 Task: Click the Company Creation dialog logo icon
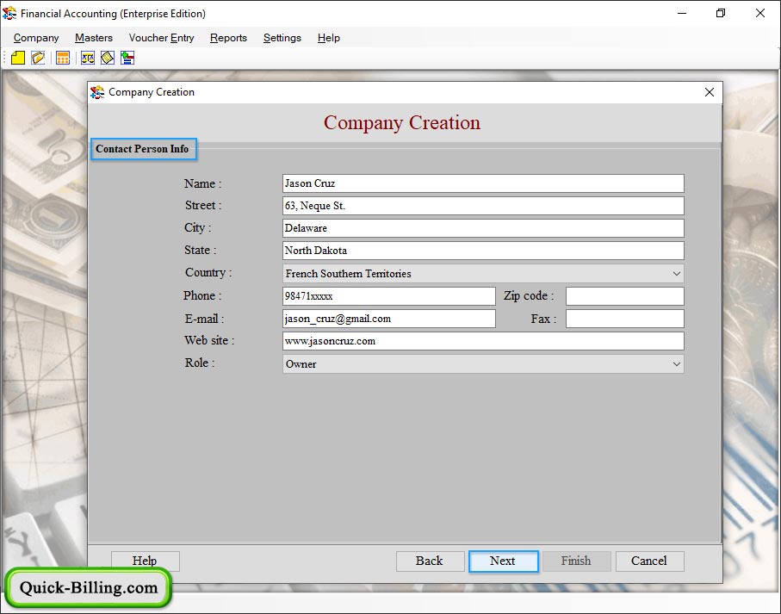click(x=97, y=92)
